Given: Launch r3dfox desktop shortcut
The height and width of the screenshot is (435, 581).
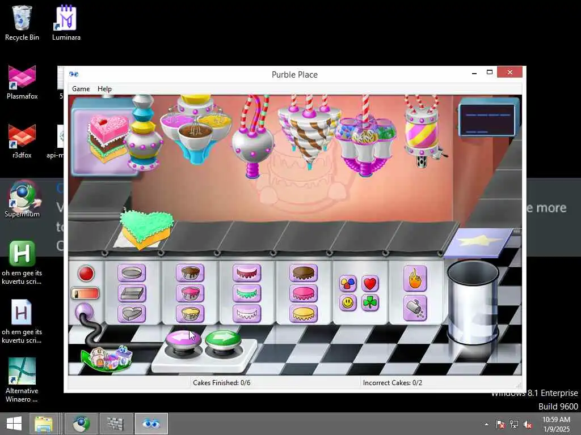Looking at the screenshot, I should point(22,141).
